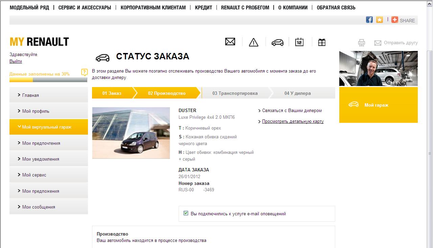Screen dimensions: 433x248
Task: Add page to favorites star icon
Action: pyautogui.click(x=380, y=20)
